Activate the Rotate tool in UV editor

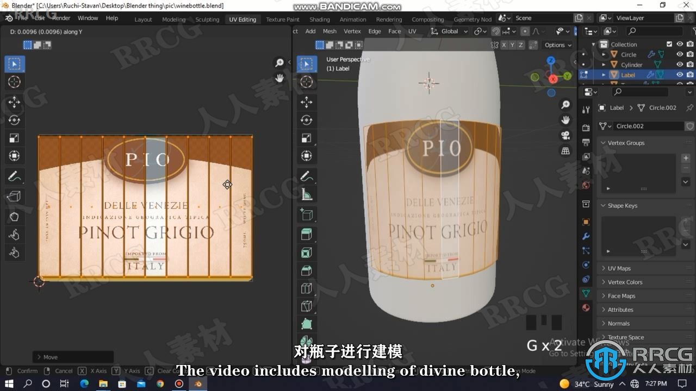[x=14, y=120]
